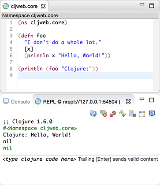Click the 'Clojure: Hello, World!' output line
The width and height of the screenshot is (160, 185).
coord(37,135)
